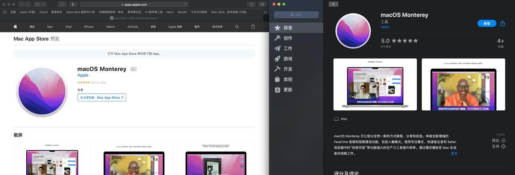Add a new Safari tab
The height and width of the screenshot is (175, 515).
click(266, 18)
